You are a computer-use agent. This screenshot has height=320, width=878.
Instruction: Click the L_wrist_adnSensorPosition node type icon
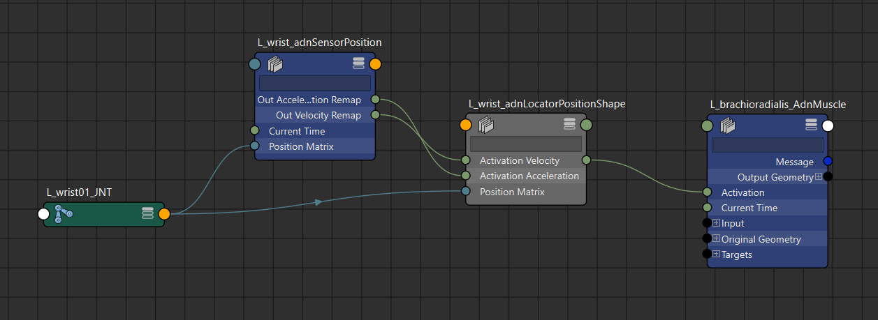click(x=275, y=64)
